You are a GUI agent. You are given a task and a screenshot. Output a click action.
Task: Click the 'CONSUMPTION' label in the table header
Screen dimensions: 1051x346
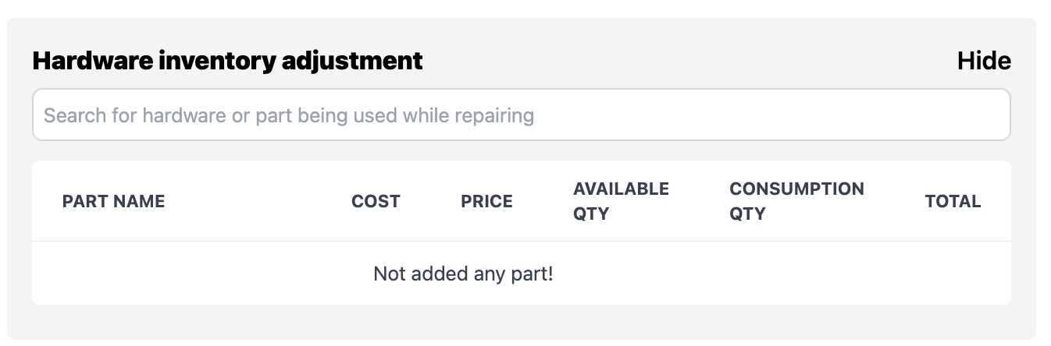[796, 189]
